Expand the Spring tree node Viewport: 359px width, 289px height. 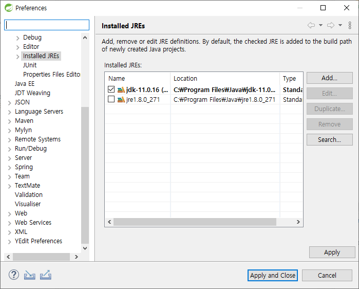pos(10,168)
